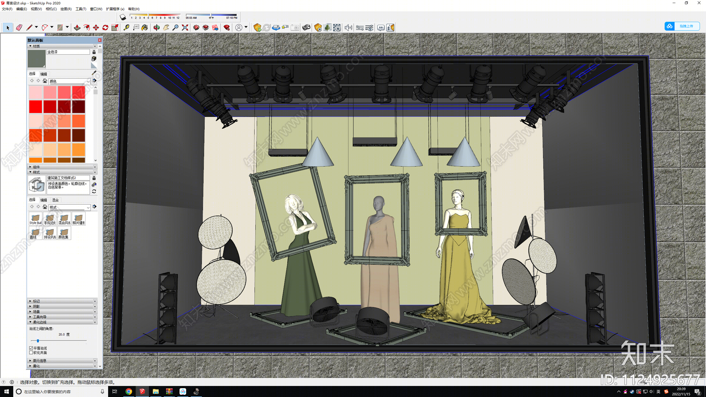Viewport: 706px width, 397px height.
Task: Click the style name field 建筑施工文档样式2
Action: point(68,178)
